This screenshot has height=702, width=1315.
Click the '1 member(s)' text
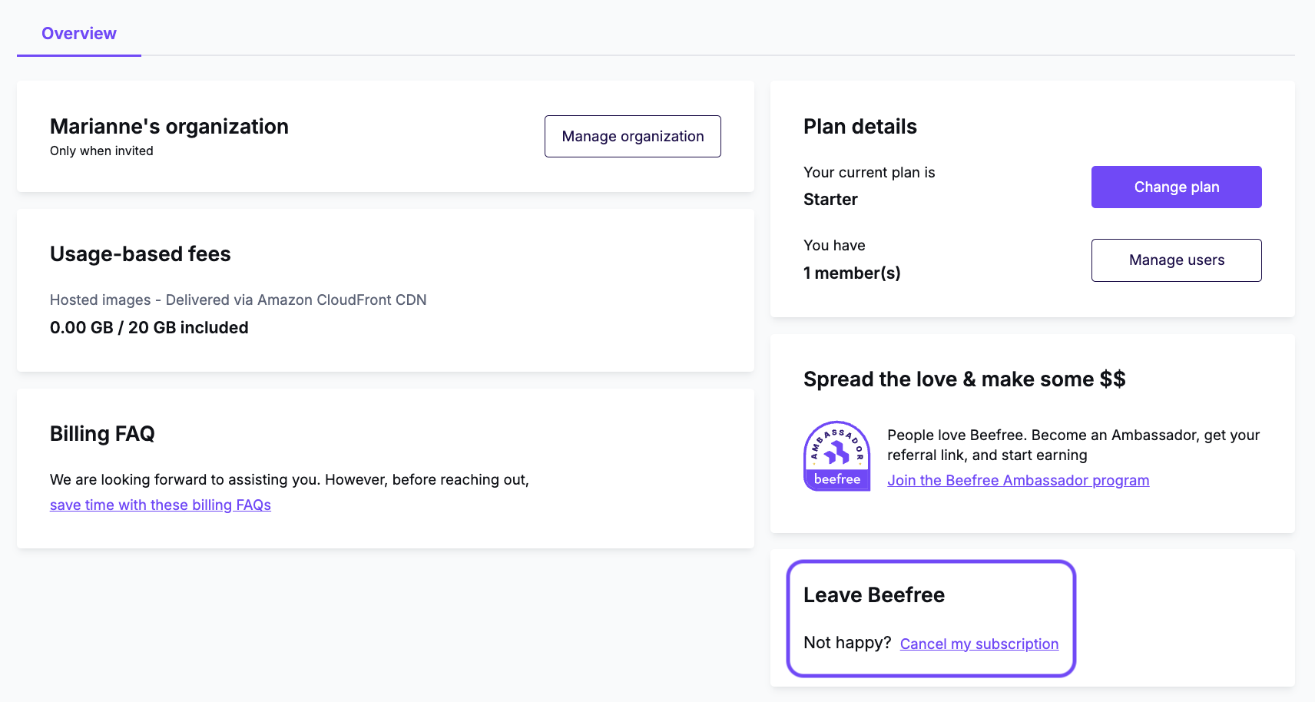[852, 273]
